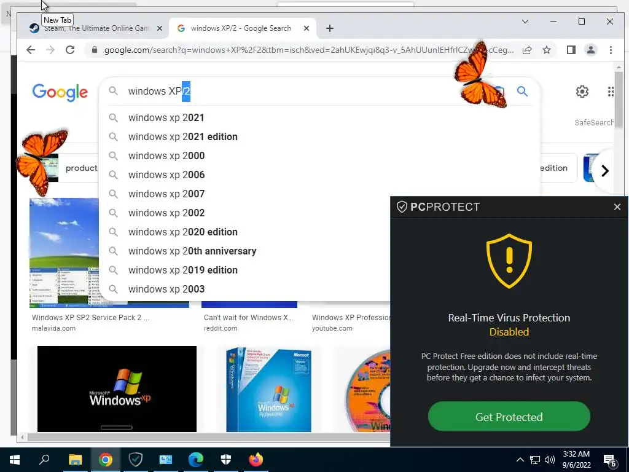
Task: Close the Steam tab
Action: pyautogui.click(x=160, y=28)
